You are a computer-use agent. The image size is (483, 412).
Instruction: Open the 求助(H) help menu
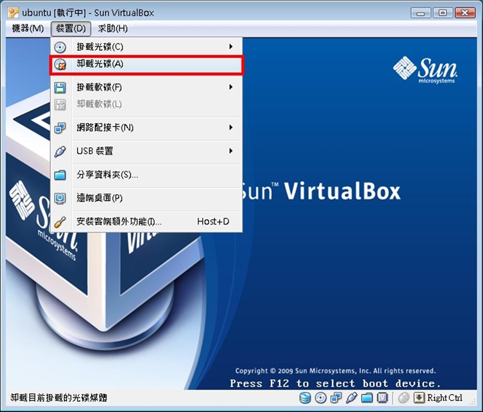[x=113, y=29]
